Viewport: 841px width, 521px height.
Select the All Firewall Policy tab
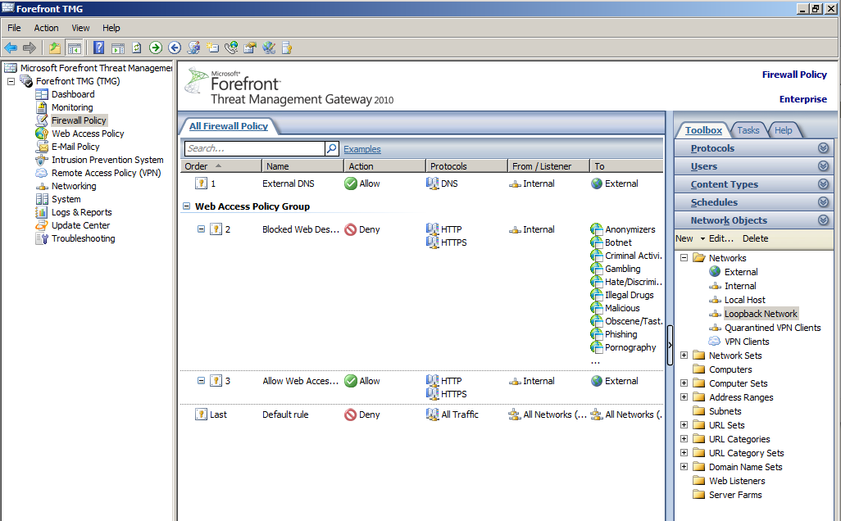pos(229,126)
